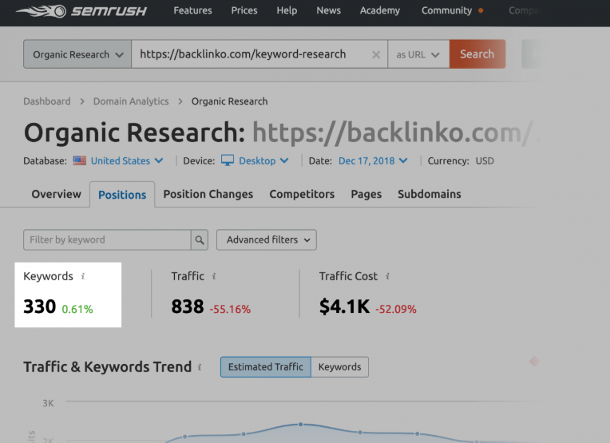The image size is (610, 443).
Task: Click the orange Community notification dot
Action: [x=481, y=11]
